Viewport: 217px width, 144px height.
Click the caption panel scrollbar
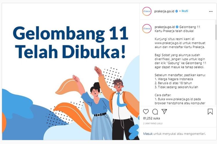216,32
